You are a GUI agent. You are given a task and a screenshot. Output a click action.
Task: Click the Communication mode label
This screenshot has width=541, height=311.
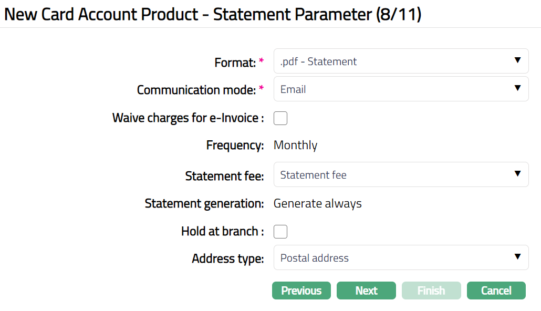coord(196,90)
